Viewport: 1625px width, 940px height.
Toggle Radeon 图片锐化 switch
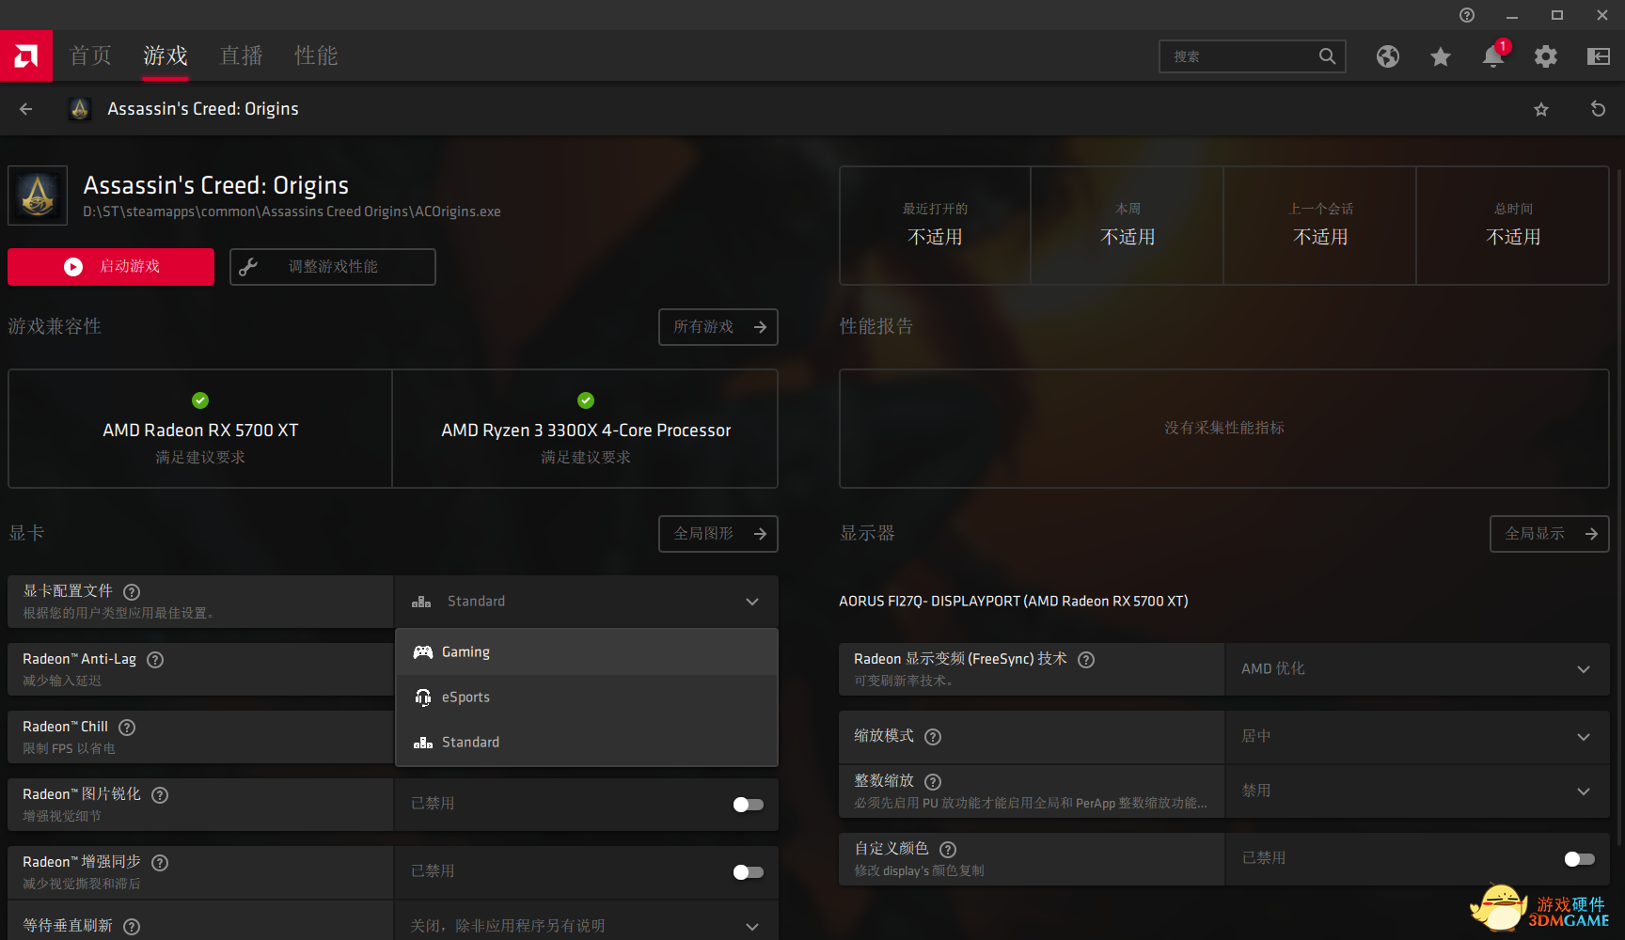749,805
